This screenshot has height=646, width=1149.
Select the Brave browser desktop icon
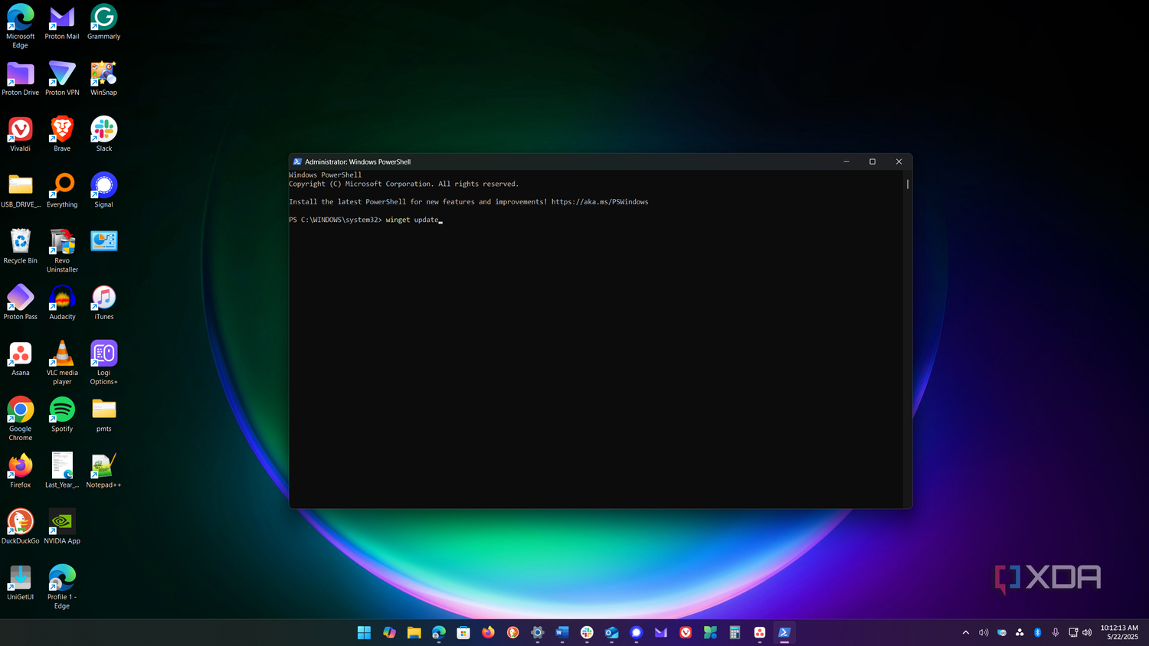point(62,134)
